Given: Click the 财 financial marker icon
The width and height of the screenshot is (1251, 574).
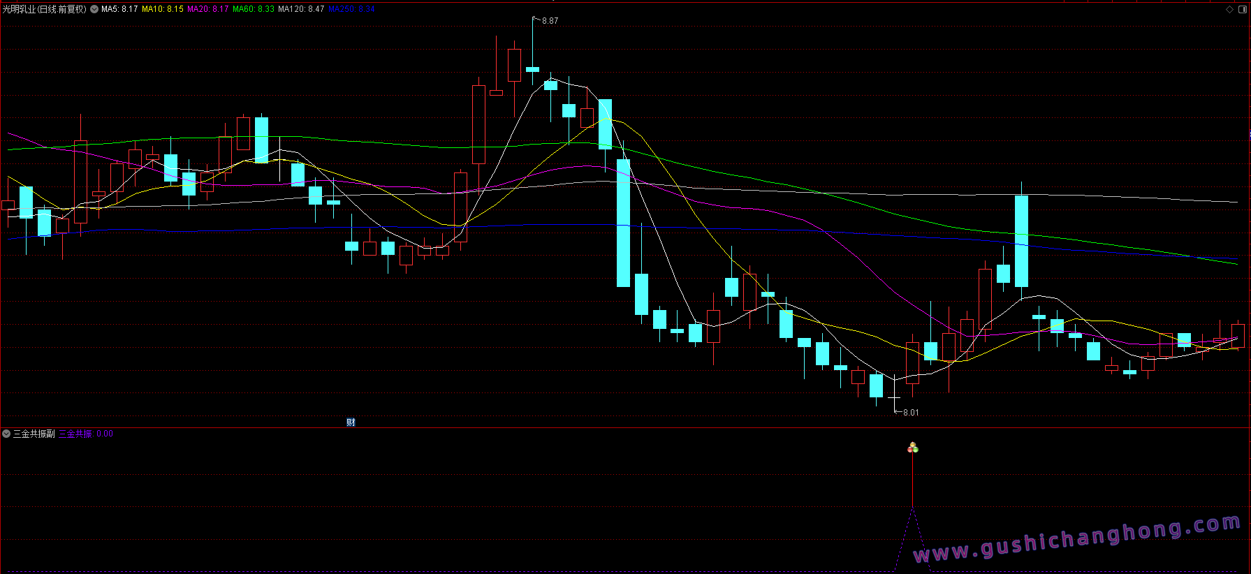Looking at the screenshot, I should point(351,422).
